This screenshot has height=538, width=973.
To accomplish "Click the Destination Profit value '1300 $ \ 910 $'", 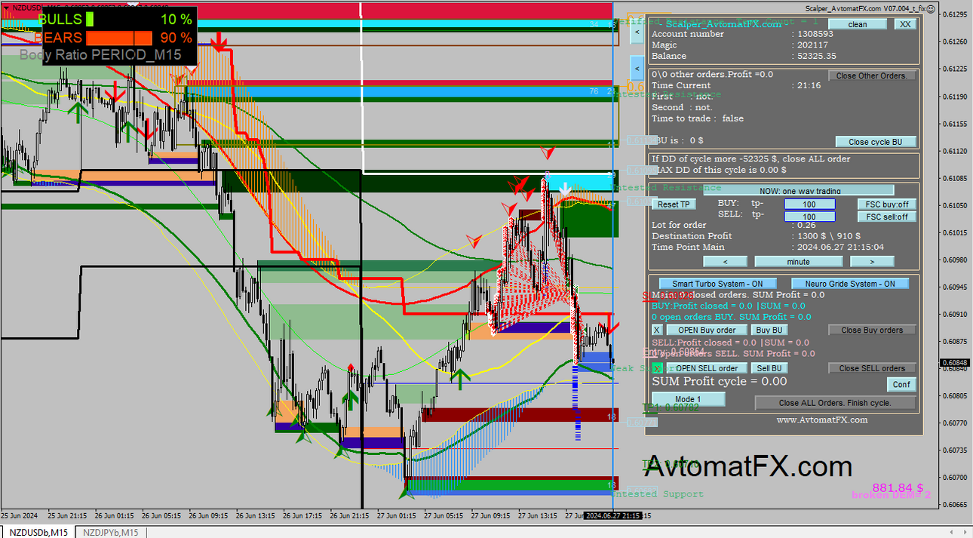I will tap(828, 236).
